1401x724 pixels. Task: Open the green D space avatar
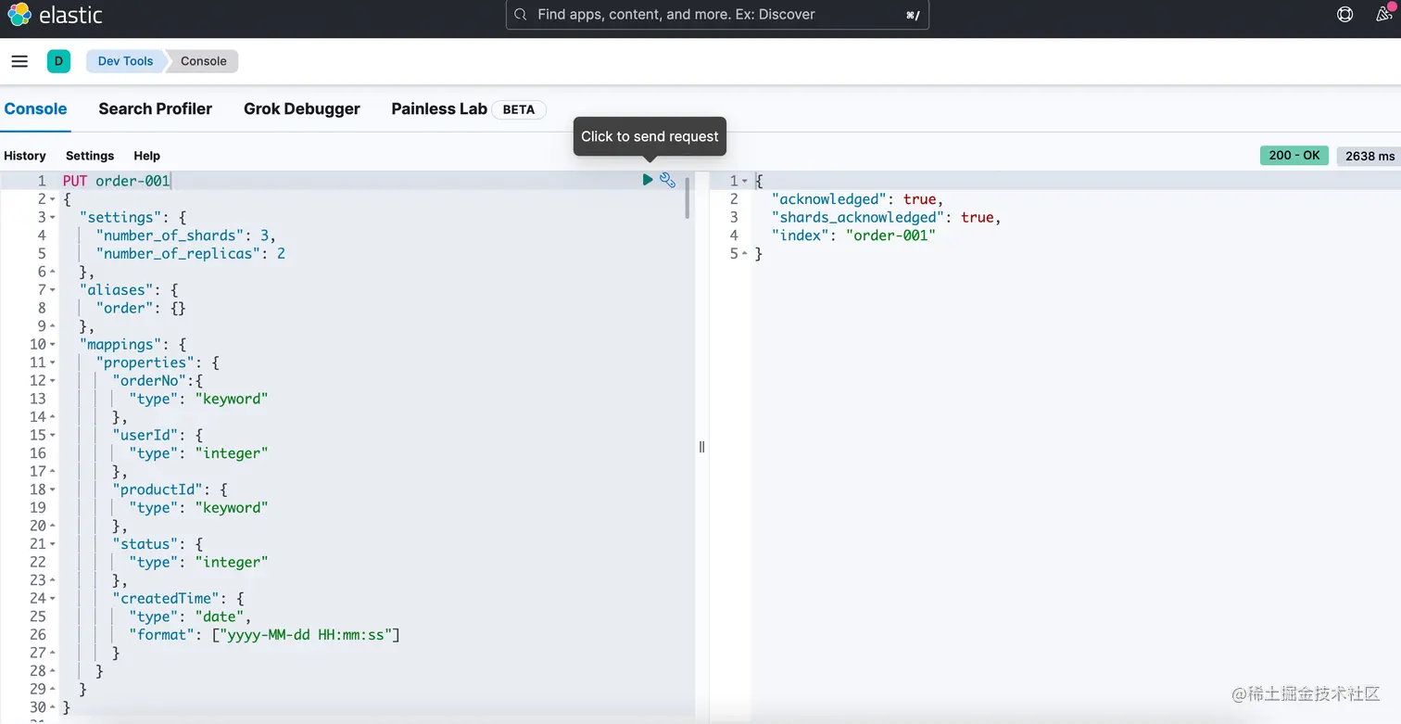tap(58, 61)
